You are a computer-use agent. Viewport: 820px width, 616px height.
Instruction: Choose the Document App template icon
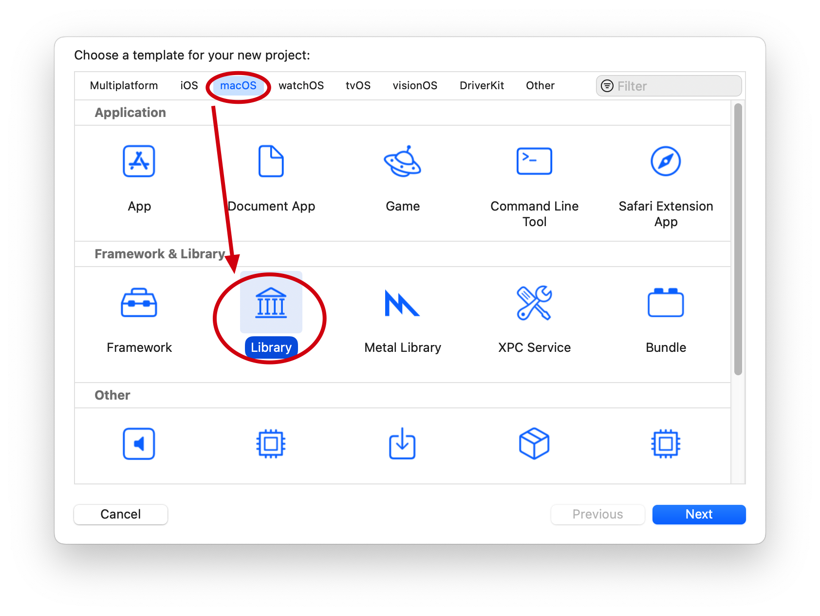(x=271, y=161)
